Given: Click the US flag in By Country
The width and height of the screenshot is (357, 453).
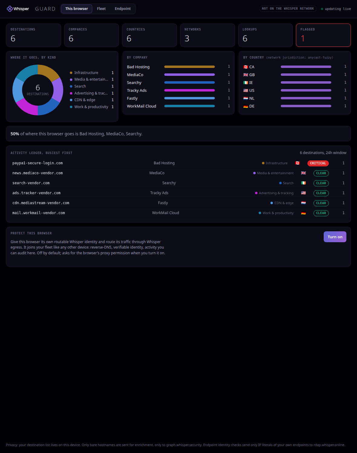Looking at the screenshot, I should coord(246,91).
